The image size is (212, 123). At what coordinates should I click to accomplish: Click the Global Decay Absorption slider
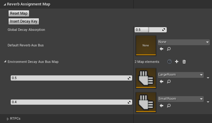(151, 30)
